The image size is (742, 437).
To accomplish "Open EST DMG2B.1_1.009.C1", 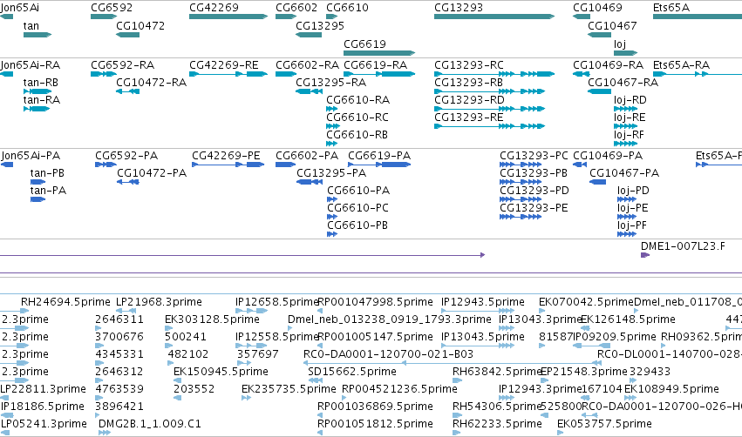I will (150, 424).
